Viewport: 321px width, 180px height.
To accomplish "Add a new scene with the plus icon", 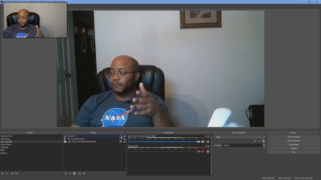I will click(x=3, y=173).
